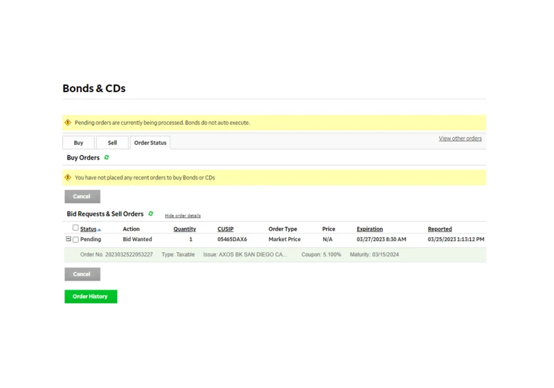Screen dimensions: 554x388
Task: Click Issue: AXOS BK SAN DIEGO CA text
Action: click(x=245, y=254)
